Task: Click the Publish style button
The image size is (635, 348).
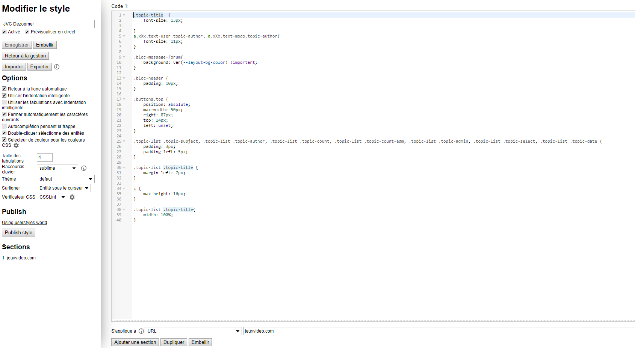Action: (18, 233)
